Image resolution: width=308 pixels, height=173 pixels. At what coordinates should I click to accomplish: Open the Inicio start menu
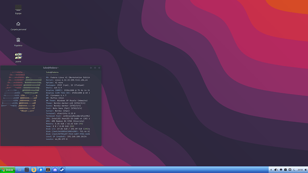(x=8, y=170)
